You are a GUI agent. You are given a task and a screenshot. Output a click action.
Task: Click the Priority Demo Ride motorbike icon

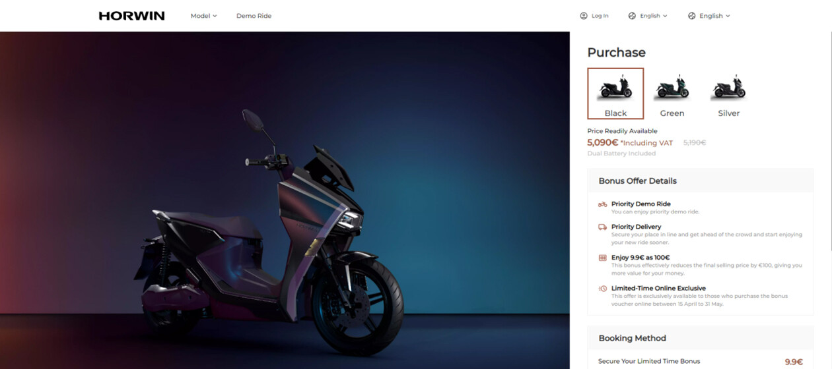(x=602, y=204)
